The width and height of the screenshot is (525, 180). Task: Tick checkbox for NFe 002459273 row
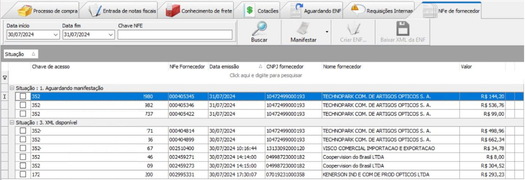(23, 166)
